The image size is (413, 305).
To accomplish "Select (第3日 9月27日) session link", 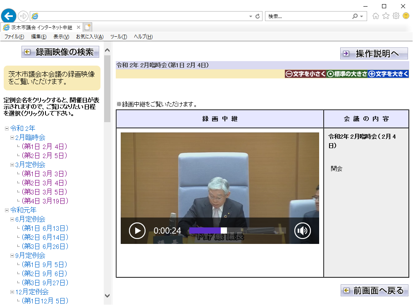I will point(45,283).
